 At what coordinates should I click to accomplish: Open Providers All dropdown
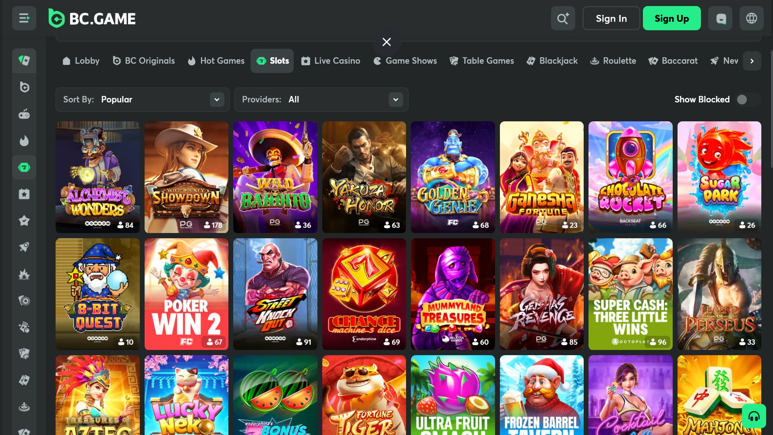pyautogui.click(x=321, y=100)
